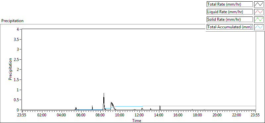Click the x-axis label 20:00
265x123 pixels.
click(x=217, y=115)
